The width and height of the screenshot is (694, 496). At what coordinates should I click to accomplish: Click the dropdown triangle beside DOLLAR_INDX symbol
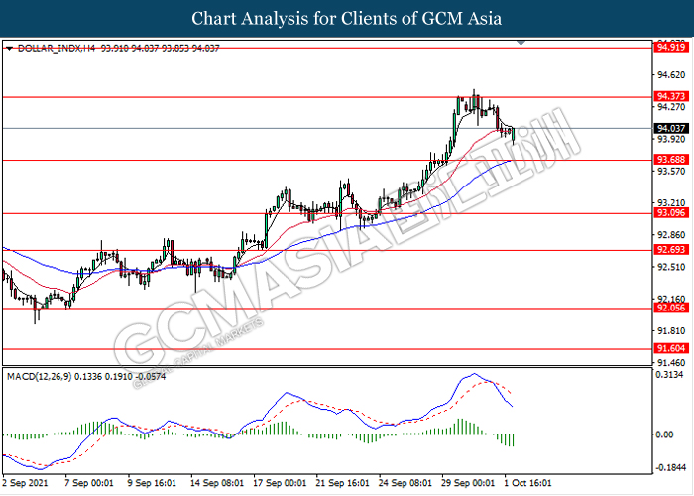pos(9,49)
